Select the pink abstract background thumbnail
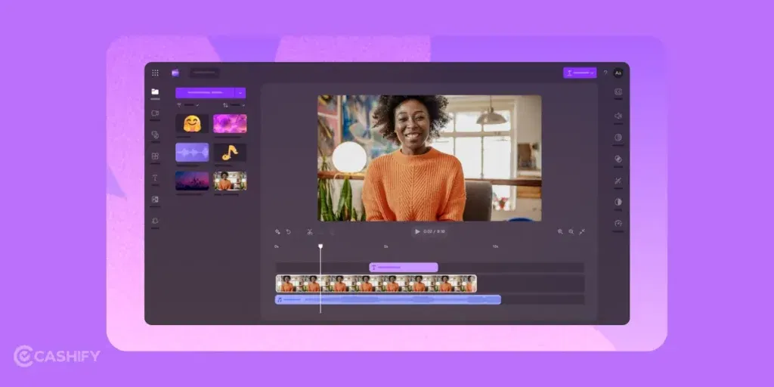Image resolution: width=774 pixels, height=387 pixels. point(230,123)
